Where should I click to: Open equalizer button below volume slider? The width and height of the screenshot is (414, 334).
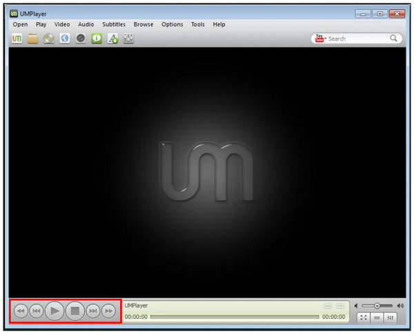pos(391,317)
